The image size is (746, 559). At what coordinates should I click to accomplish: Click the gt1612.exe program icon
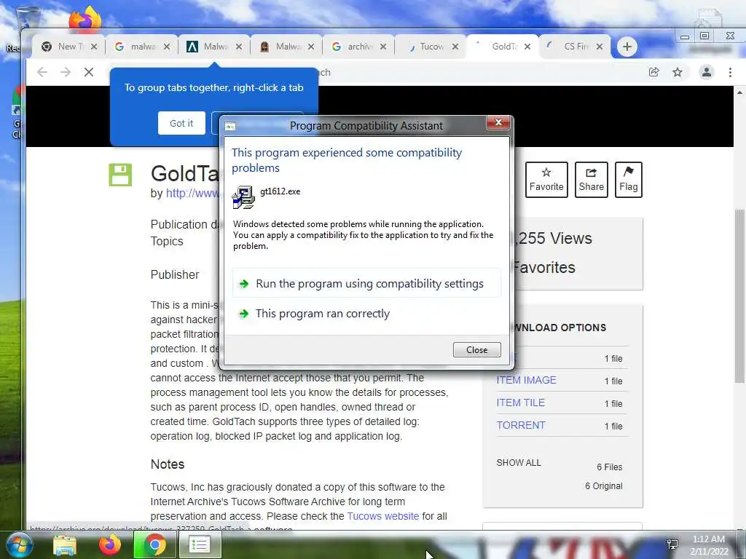point(243,197)
